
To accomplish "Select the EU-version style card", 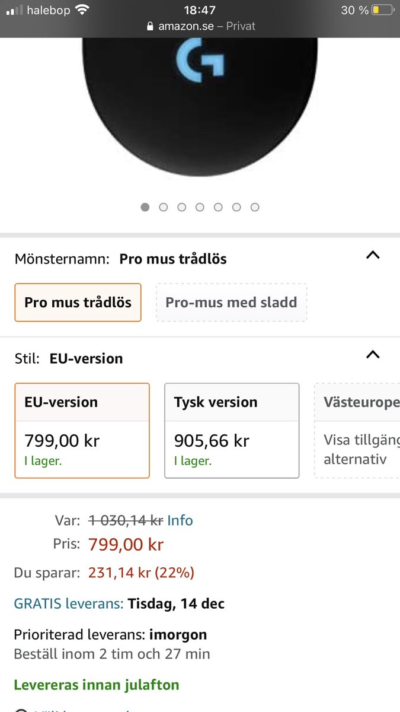I will point(82,431).
